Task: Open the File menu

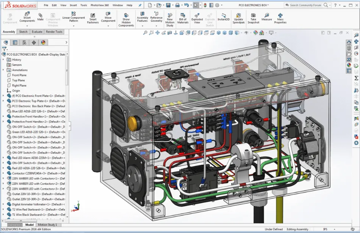Action: (46, 5)
